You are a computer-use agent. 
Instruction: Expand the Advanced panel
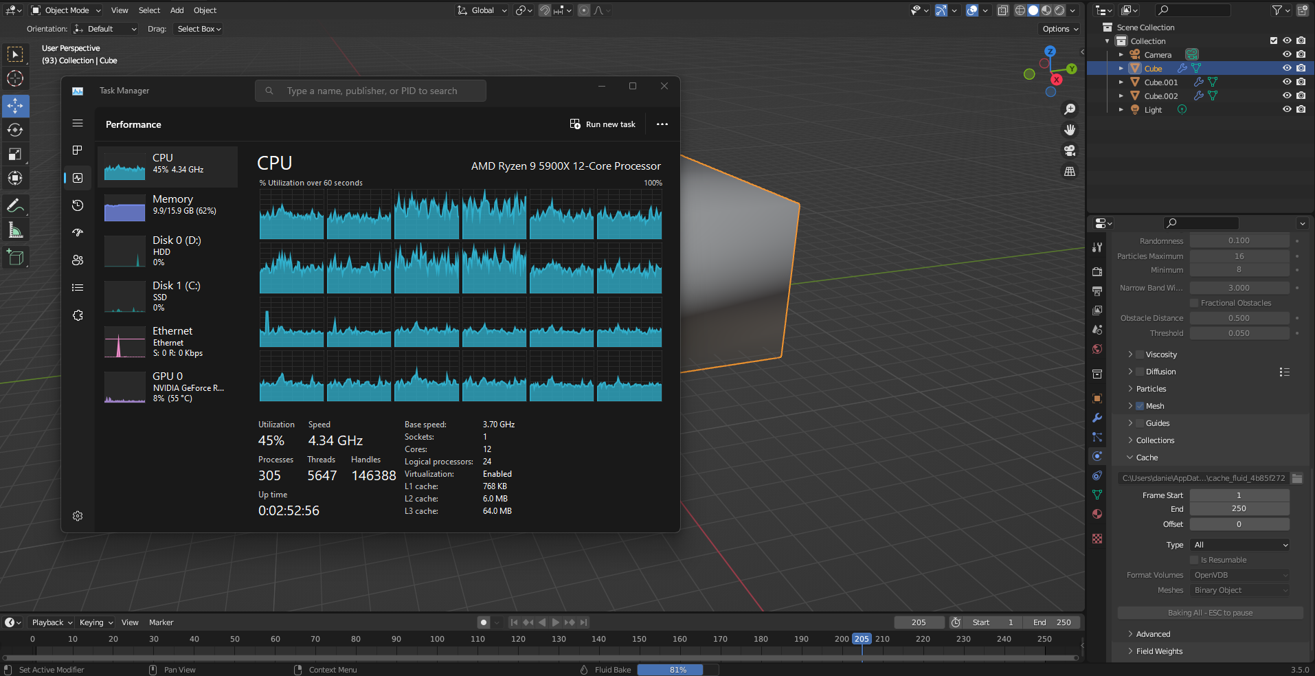1153,634
